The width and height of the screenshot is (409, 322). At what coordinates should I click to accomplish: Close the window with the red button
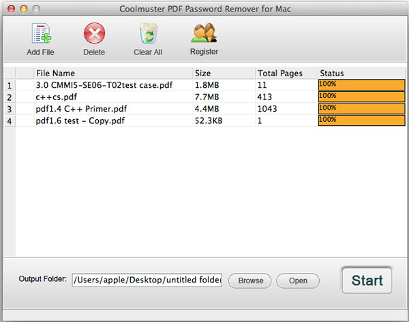coord(11,9)
